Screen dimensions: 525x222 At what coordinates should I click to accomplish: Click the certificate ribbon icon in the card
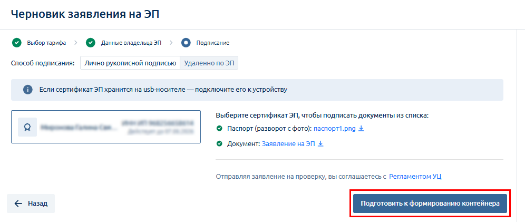point(27,127)
